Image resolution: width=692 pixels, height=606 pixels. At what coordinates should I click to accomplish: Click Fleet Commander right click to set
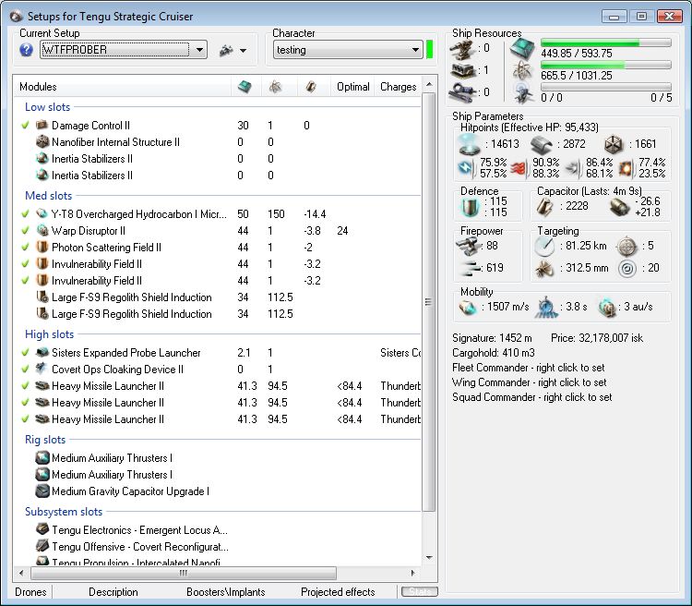(x=529, y=368)
